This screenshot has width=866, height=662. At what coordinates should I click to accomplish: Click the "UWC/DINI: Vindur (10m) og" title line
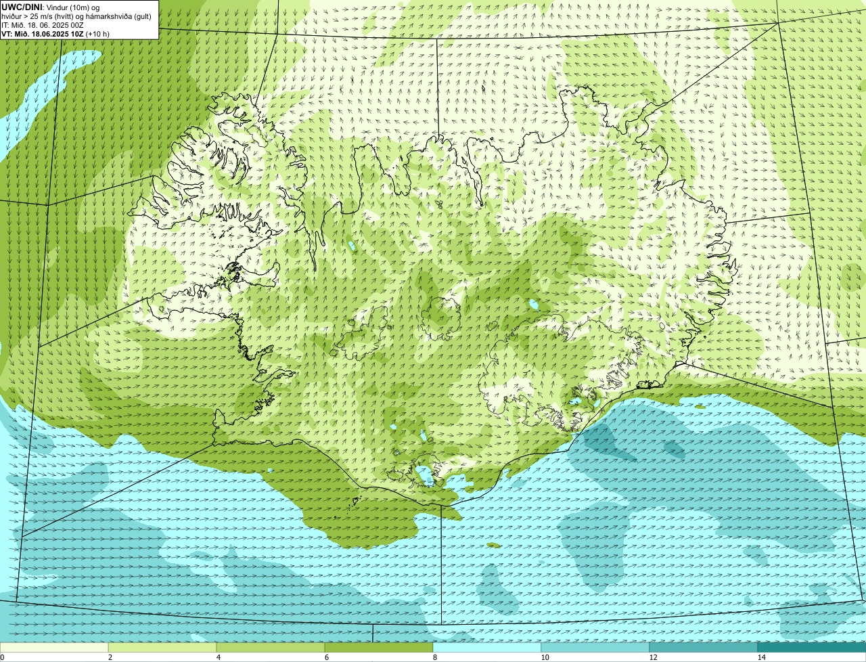pyautogui.click(x=51, y=7)
